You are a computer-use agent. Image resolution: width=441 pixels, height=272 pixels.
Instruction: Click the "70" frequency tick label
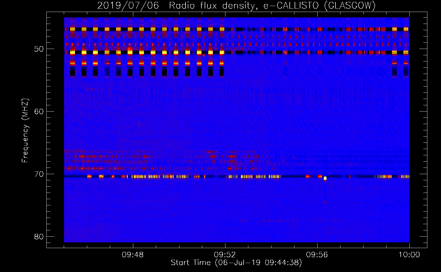39,174
